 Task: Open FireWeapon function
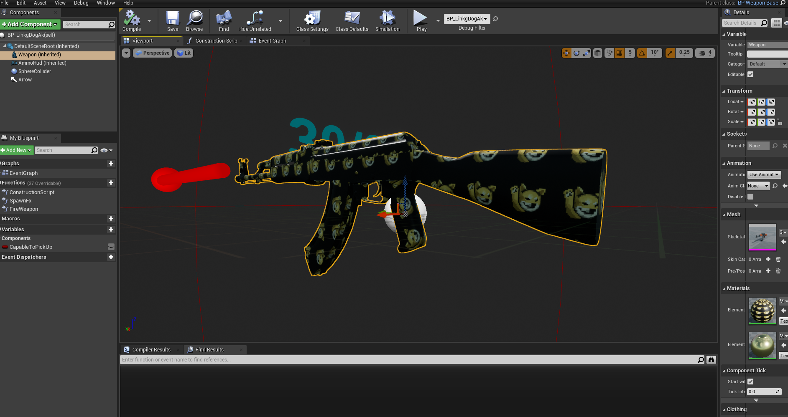click(24, 209)
